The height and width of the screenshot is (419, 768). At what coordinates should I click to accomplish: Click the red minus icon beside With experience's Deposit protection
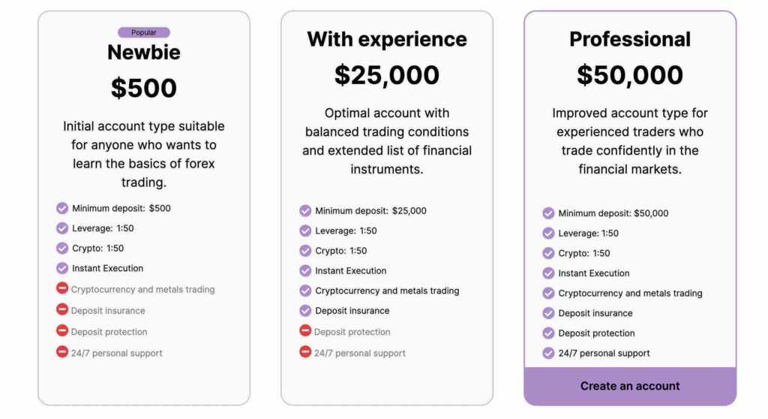(305, 330)
